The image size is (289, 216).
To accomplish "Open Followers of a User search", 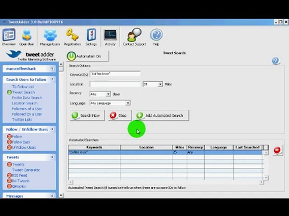I will [x=27, y=109].
